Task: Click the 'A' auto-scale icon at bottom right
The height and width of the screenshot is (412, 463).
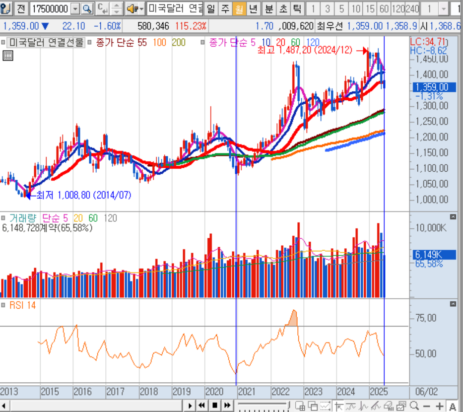Action: [452, 406]
